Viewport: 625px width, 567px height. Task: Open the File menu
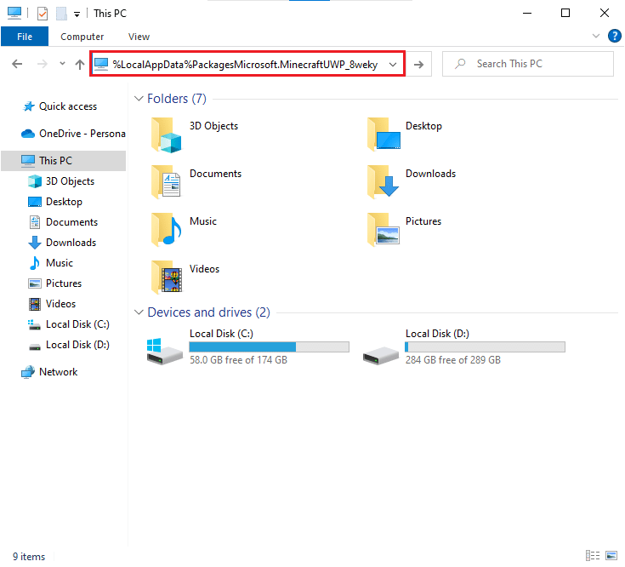[x=25, y=37]
